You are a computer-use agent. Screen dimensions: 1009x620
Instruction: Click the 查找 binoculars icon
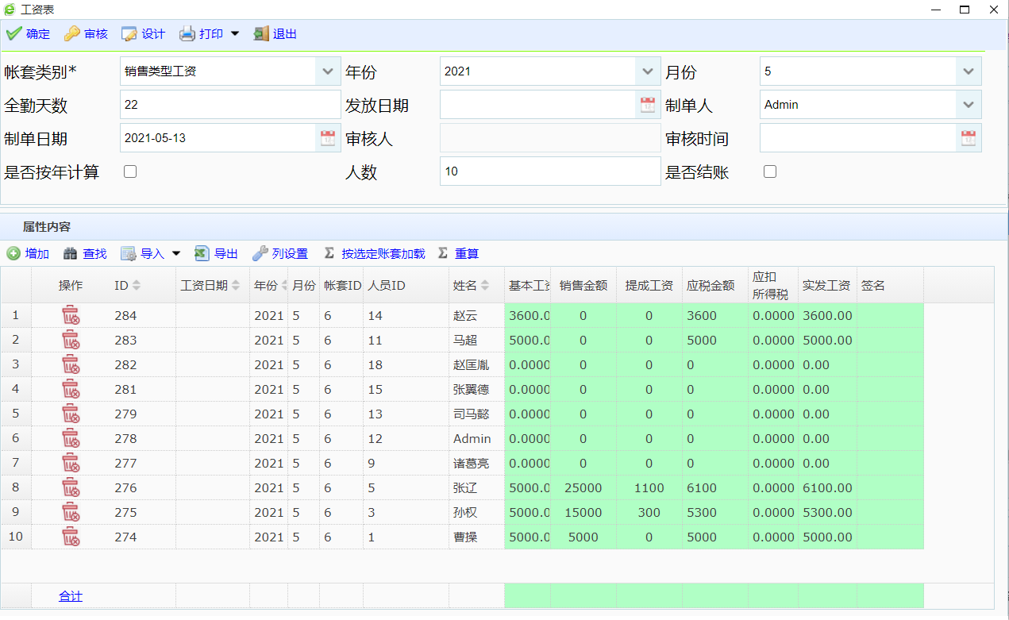click(x=71, y=254)
